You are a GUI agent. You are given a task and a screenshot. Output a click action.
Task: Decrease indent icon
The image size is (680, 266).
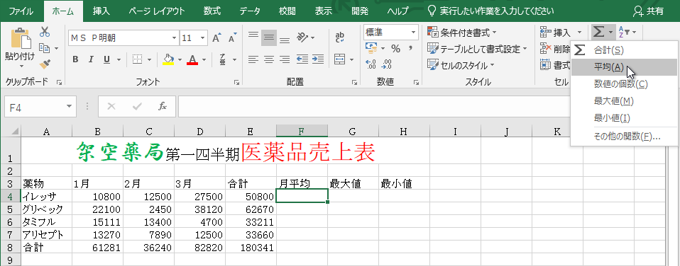(x=302, y=59)
